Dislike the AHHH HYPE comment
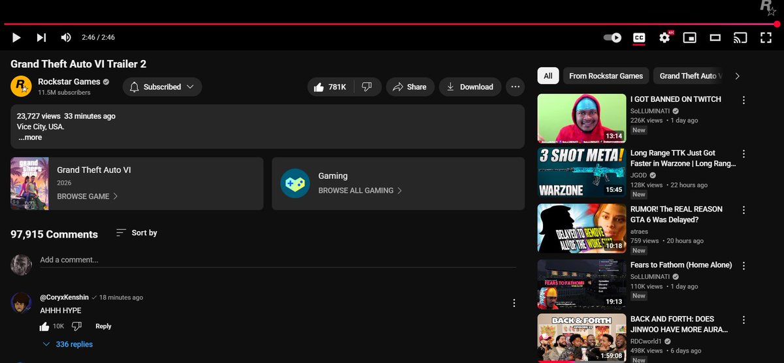This screenshot has height=363, width=784. tap(76, 326)
